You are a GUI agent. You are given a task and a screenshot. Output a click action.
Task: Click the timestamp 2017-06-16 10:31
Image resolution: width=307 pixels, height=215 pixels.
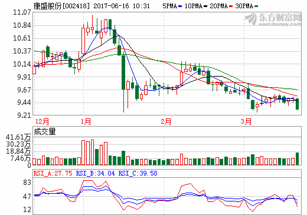click(122, 6)
